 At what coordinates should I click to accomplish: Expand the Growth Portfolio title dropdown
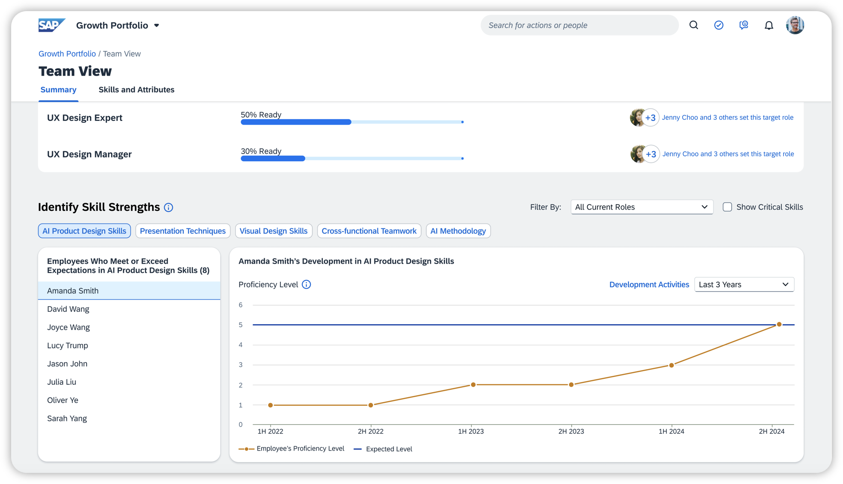[156, 26]
